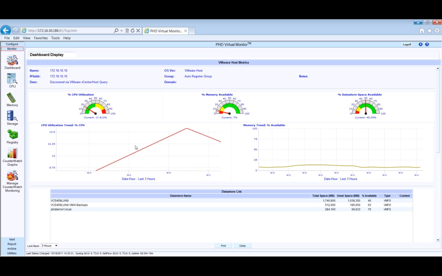Click the Close button below datastore list
The image size is (442, 276).
pyautogui.click(x=242, y=246)
